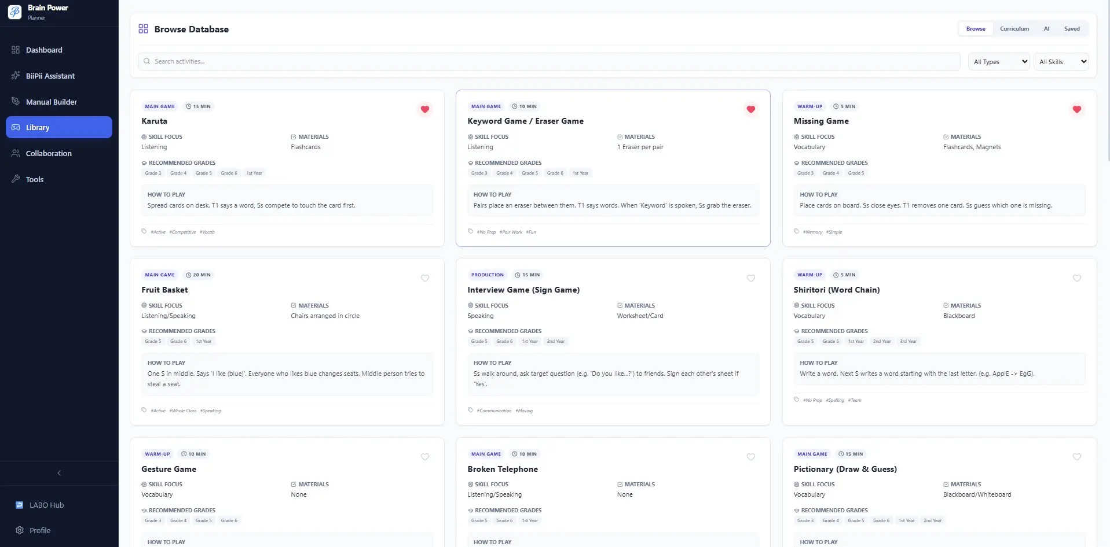1110x547 pixels.
Task: Click Karuta MAIN GAME badge
Action: (160, 106)
